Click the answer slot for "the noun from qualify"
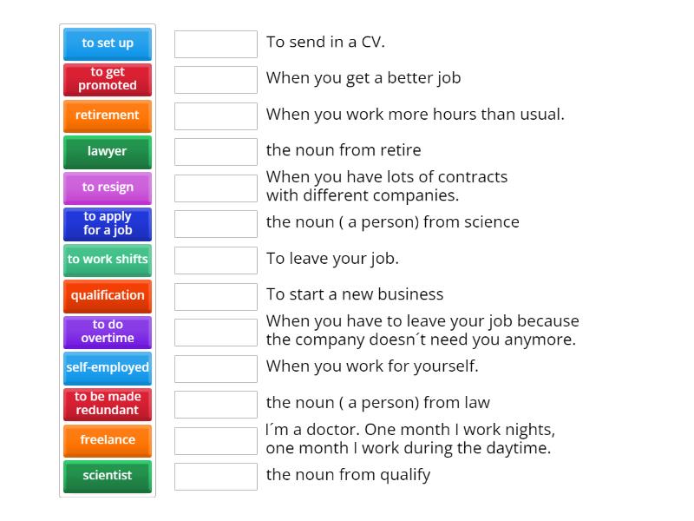The height and width of the screenshot is (521, 694). point(215,475)
